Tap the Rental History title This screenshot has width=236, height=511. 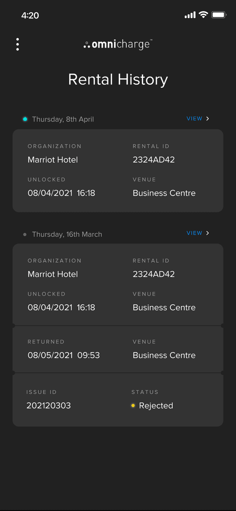118,80
